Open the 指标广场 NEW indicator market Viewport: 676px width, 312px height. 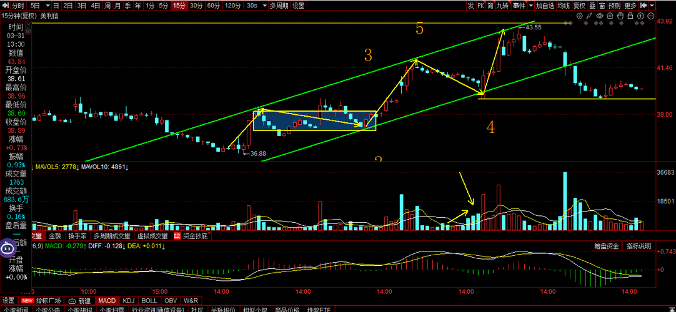41,300
